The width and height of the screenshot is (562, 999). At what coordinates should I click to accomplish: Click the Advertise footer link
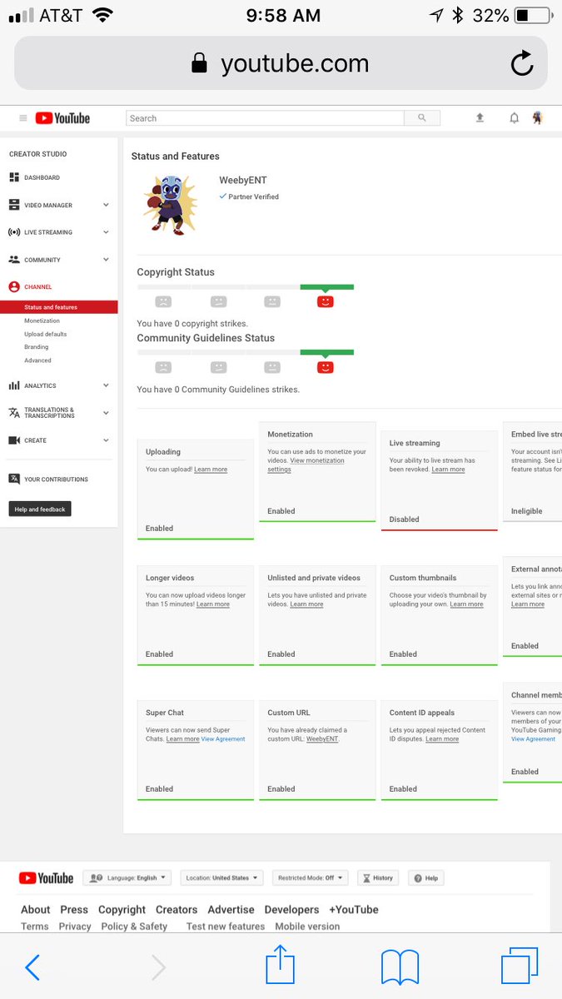[231, 910]
